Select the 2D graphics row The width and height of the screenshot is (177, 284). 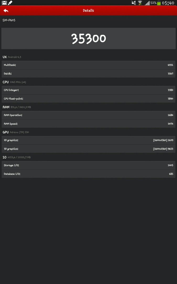[x=89, y=140]
